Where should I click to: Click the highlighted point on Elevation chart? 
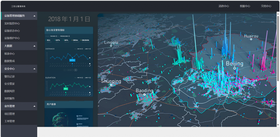66,86
